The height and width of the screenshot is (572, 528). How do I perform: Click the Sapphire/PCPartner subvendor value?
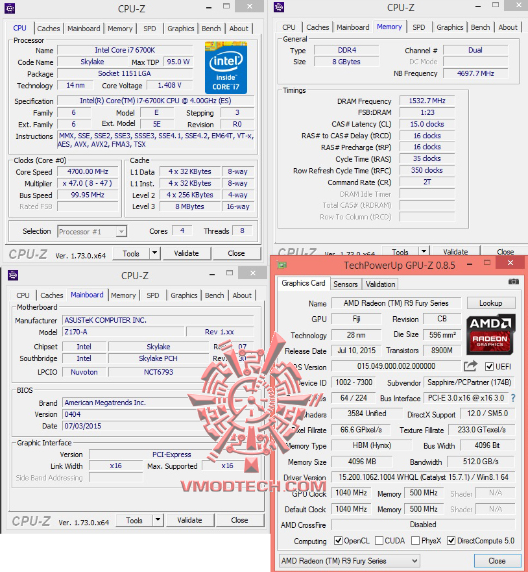pos(470,382)
